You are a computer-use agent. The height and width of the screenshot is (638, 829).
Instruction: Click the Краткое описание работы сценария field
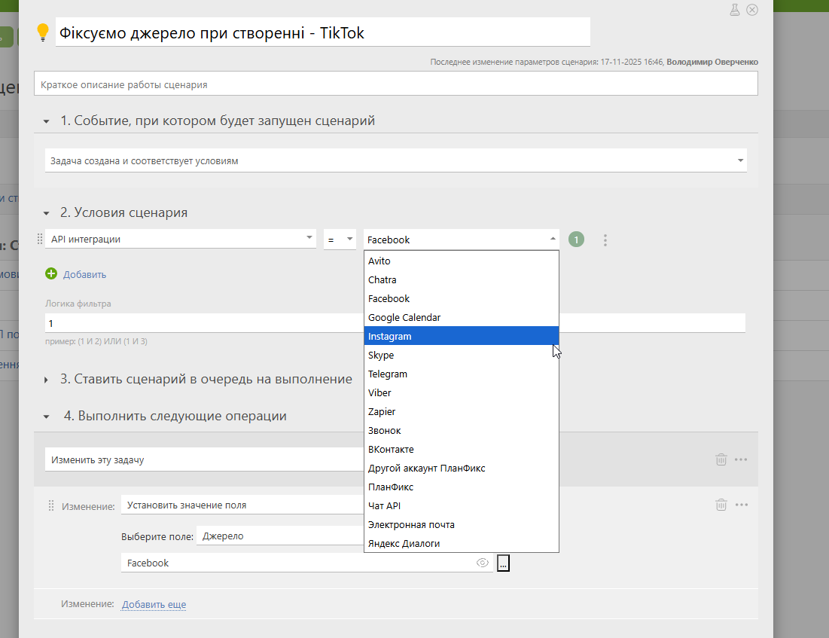pos(395,84)
